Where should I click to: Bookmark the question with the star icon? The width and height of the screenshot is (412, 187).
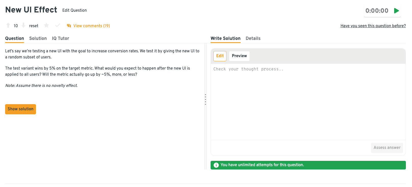point(46,25)
